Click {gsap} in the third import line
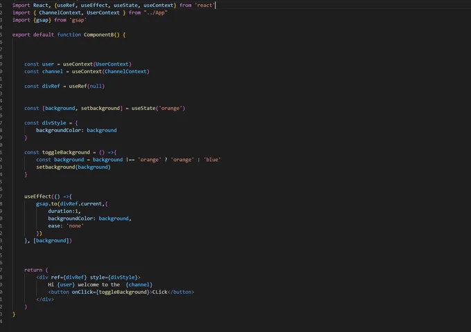 42,20
